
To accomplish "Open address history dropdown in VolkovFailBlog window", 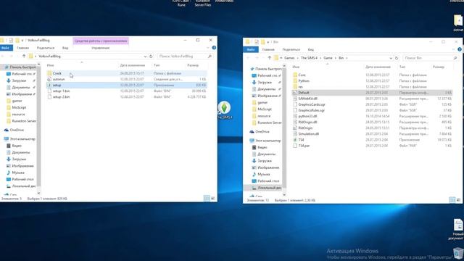I will click(x=145, y=57).
